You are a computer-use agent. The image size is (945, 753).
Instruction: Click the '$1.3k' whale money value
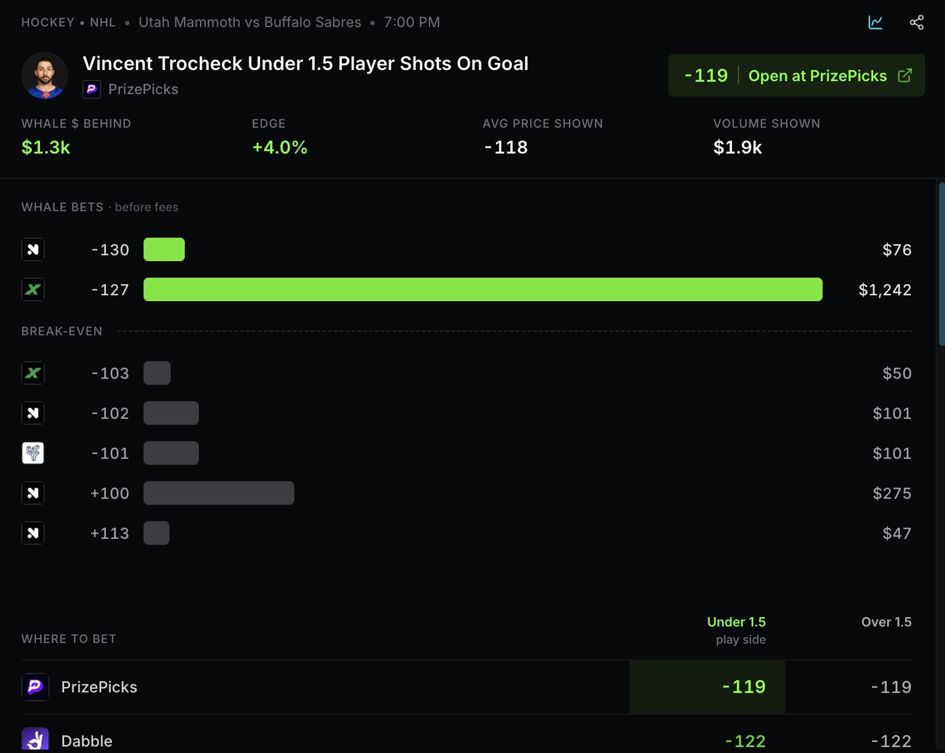coord(46,147)
